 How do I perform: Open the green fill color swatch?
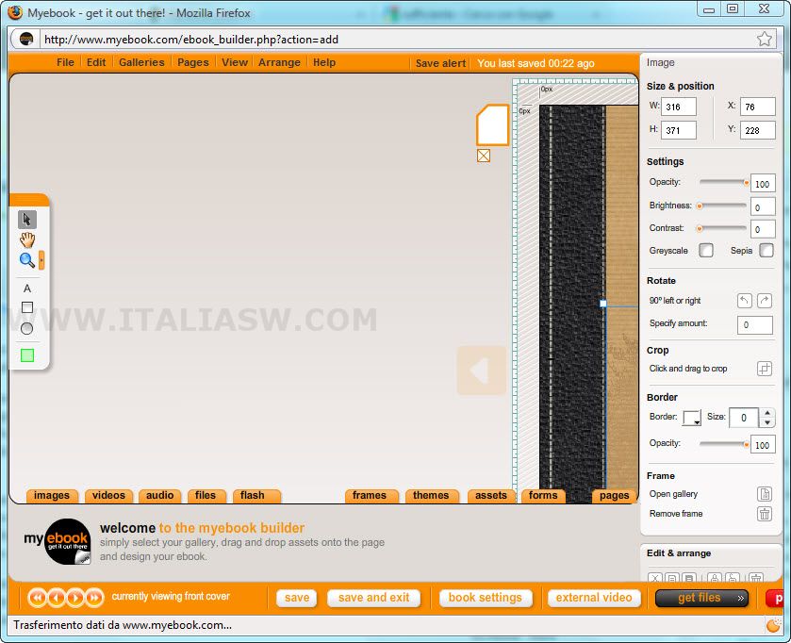point(27,355)
